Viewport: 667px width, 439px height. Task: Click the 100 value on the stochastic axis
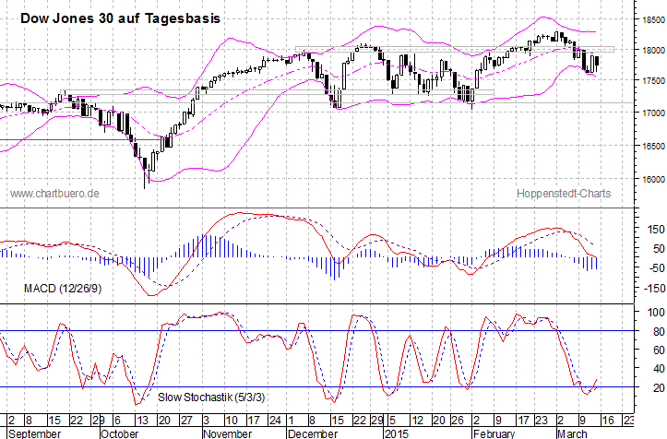tap(656, 313)
